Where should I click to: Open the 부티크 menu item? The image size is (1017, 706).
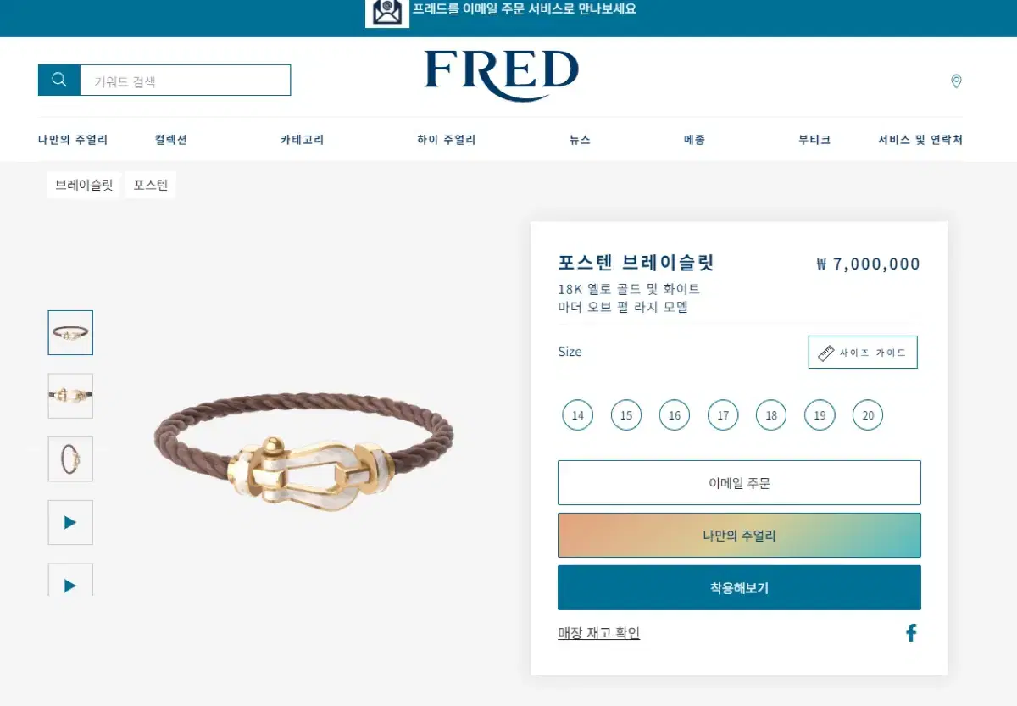click(814, 140)
